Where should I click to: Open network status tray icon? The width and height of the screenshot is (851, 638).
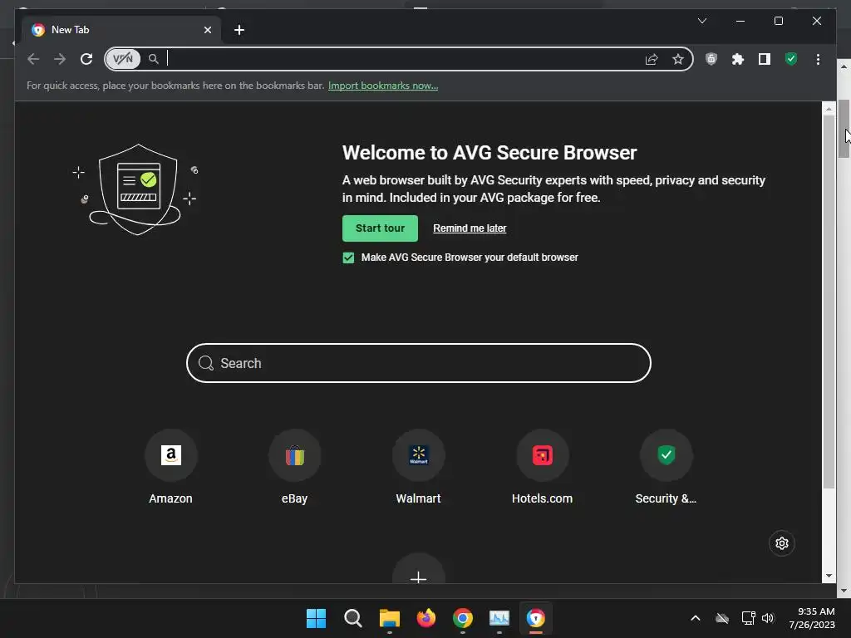[749, 618]
